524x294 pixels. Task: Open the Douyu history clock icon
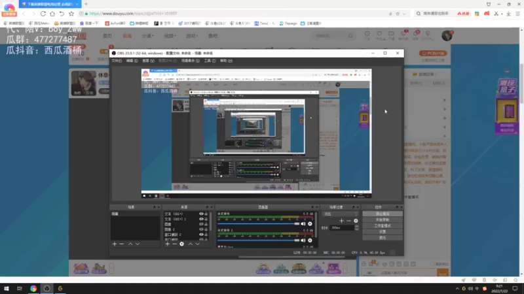pyautogui.click(x=367, y=34)
